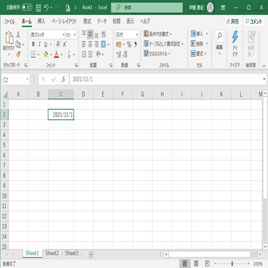The image size is (268, 268).
Task: Expand the Name Box dropdown for C2
Action: pos(27,79)
